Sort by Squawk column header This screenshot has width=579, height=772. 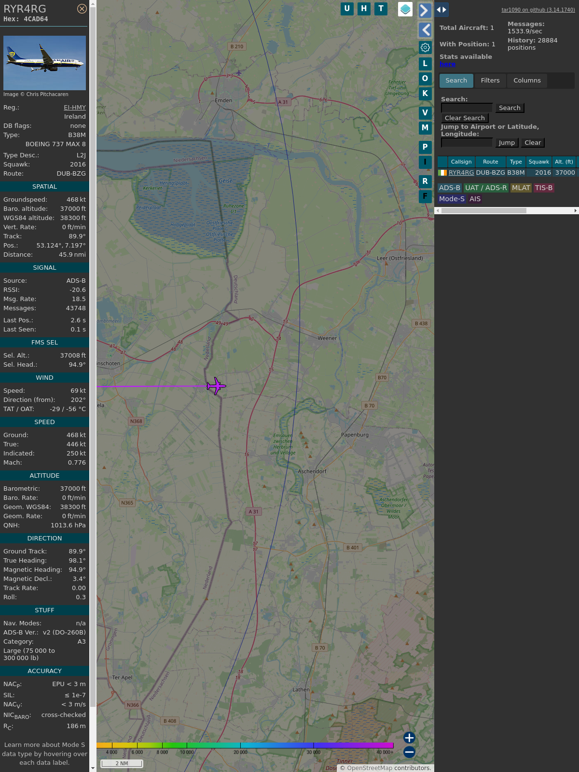539,162
